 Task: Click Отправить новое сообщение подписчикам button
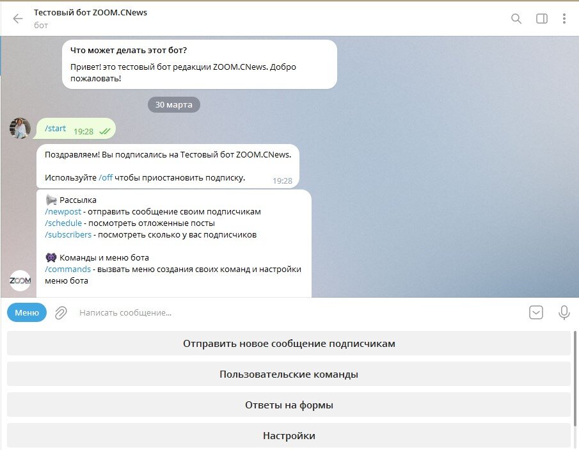click(289, 343)
